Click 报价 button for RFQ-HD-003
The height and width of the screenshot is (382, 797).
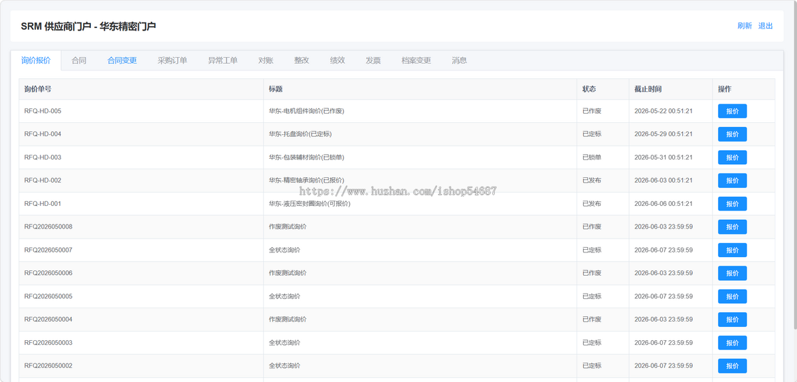[733, 157]
